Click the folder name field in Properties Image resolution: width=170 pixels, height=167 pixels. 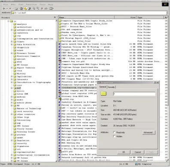(134, 94)
